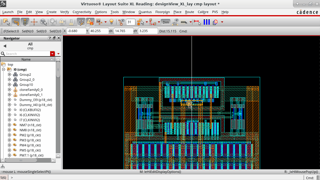The width and height of the screenshot is (320, 180).
Task: Click the red connectivity routing icon
Action: point(152,22)
